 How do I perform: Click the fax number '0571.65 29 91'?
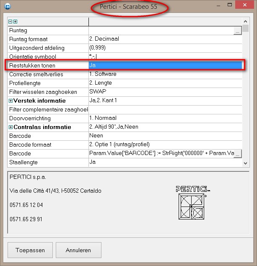click(26, 219)
